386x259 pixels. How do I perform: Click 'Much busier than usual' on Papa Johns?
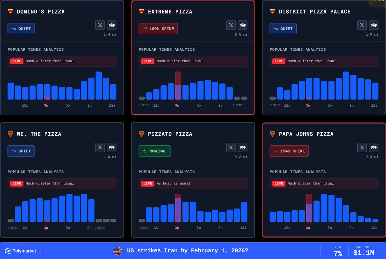pos(311,183)
